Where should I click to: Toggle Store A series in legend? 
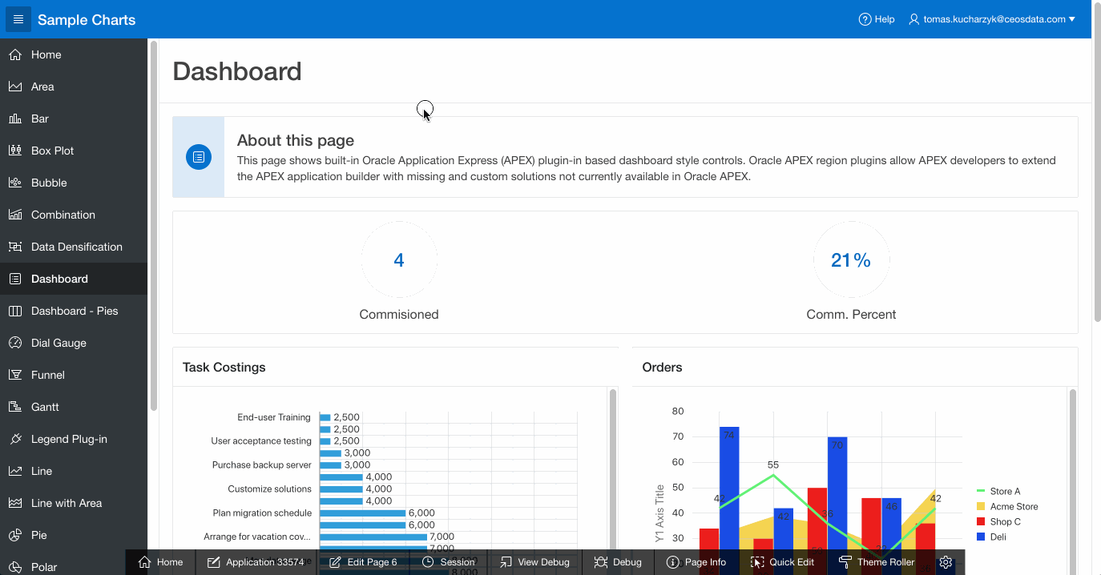pyautogui.click(x=1005, y=491)
